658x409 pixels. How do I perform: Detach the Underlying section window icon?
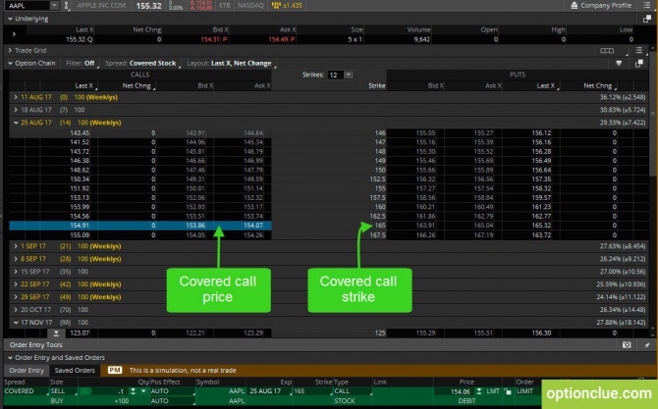[x=646, y=19]
